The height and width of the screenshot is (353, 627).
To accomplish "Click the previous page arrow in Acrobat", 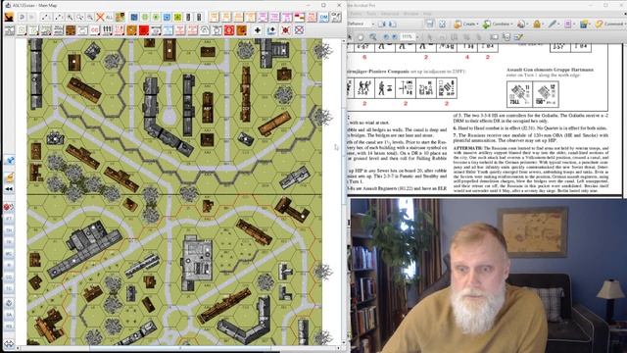I will 386,37.
